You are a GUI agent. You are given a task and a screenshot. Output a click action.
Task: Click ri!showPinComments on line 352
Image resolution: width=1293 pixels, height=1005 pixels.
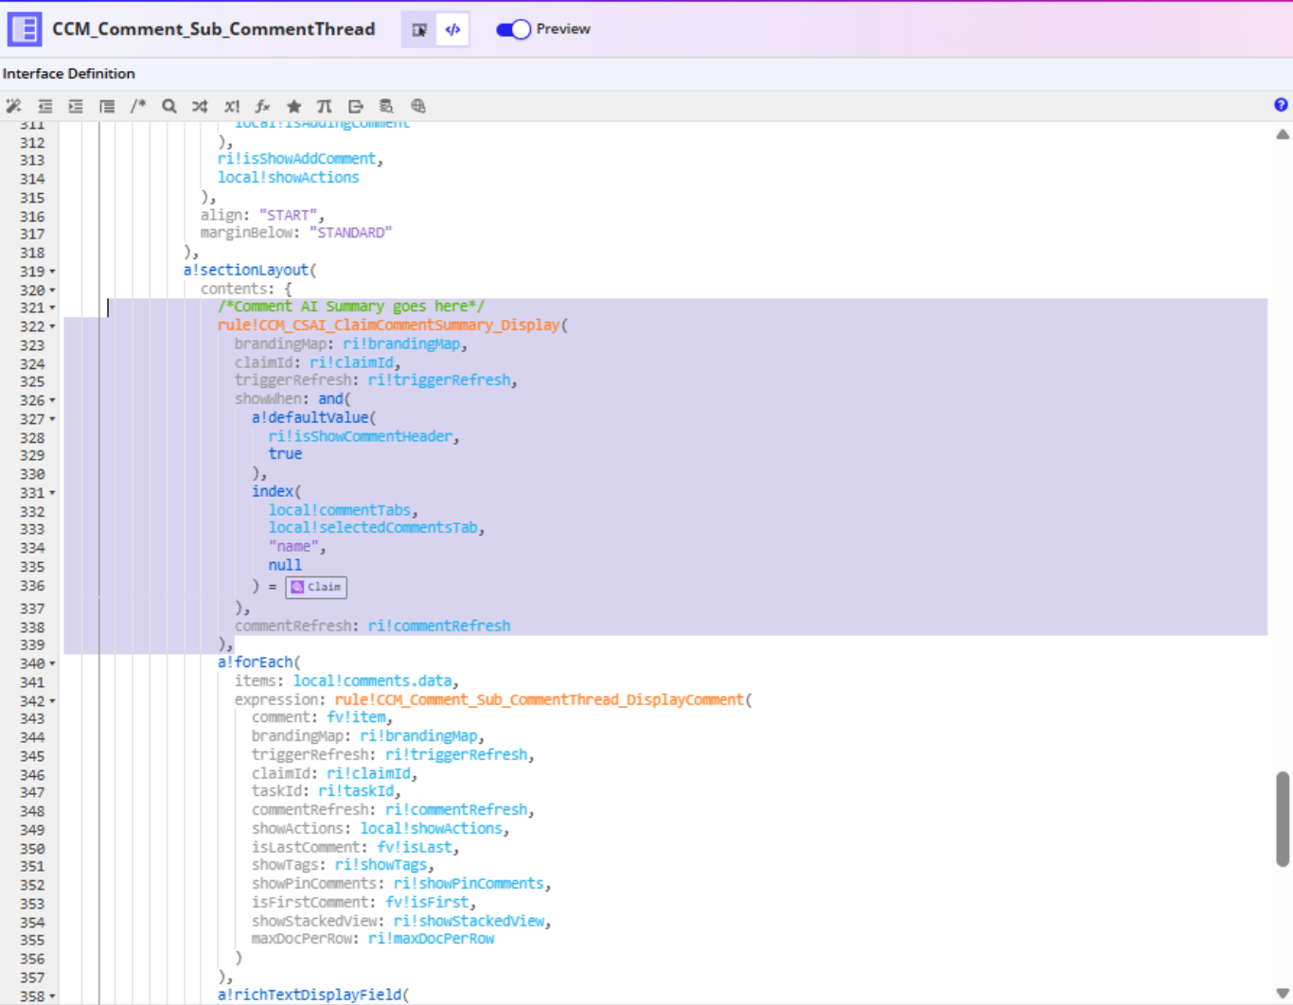(469, 883)
